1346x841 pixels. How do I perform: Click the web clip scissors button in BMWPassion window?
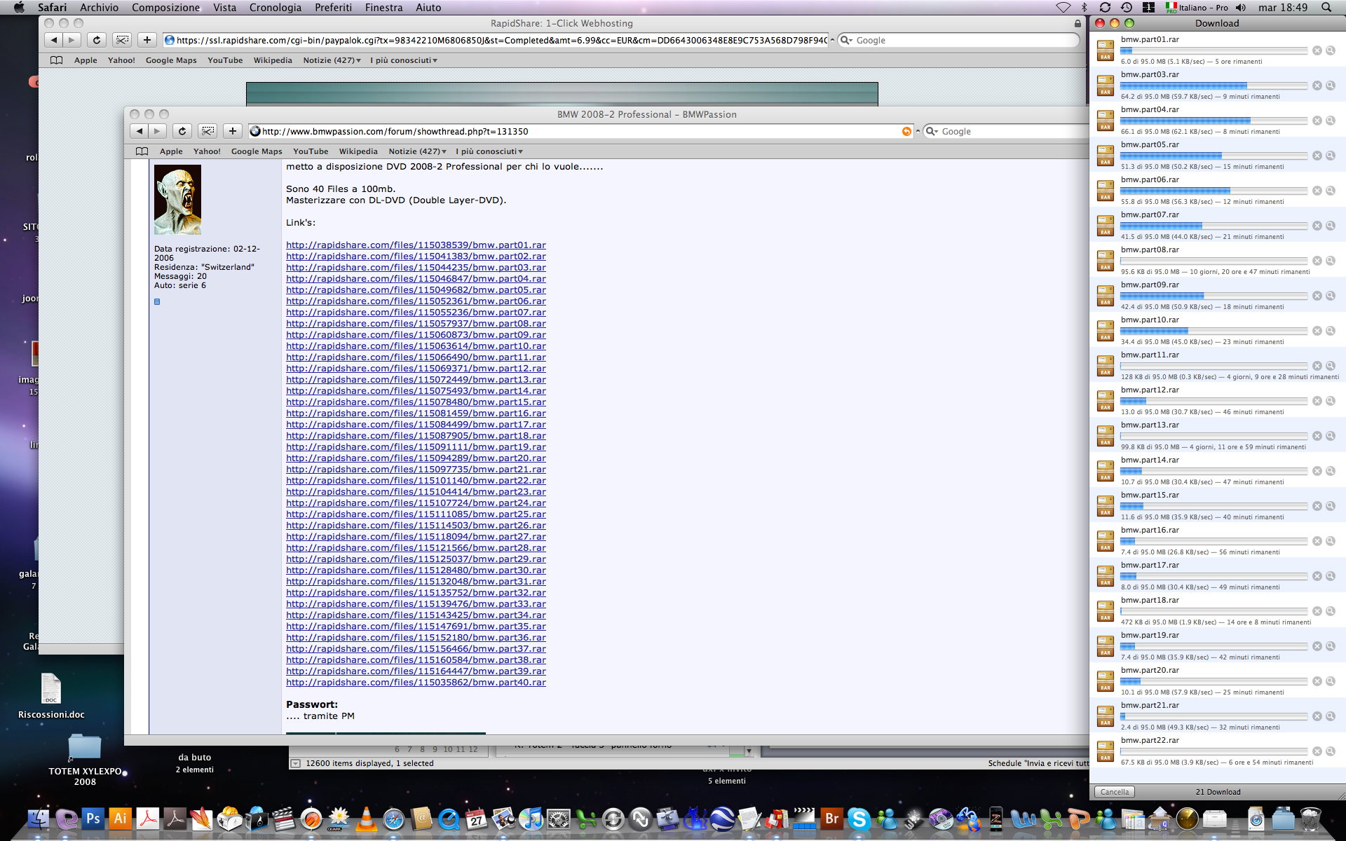[x=208, y=131]
